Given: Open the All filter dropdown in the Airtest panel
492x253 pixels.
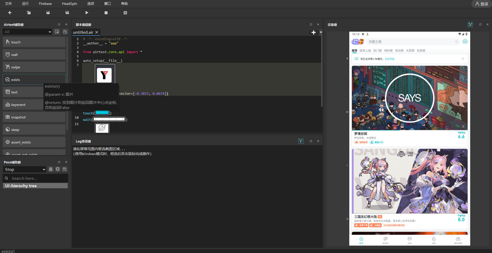Looking at the screenshot, I should tap(27, 32).
